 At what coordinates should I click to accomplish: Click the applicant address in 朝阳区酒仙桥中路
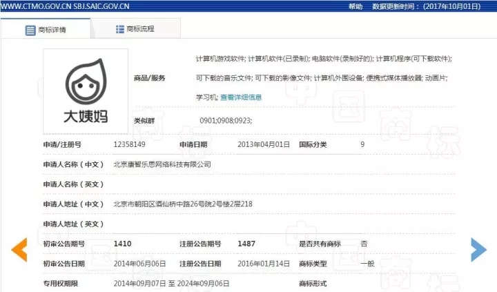coord(182,204)
